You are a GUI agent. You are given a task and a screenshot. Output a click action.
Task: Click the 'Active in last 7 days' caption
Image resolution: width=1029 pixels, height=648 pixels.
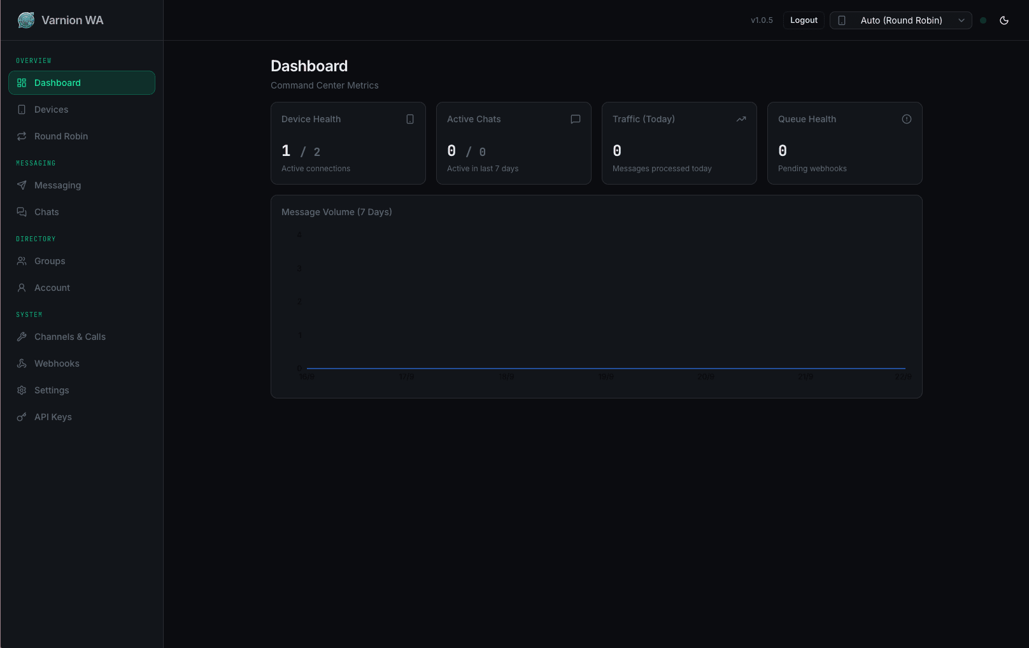483,169
